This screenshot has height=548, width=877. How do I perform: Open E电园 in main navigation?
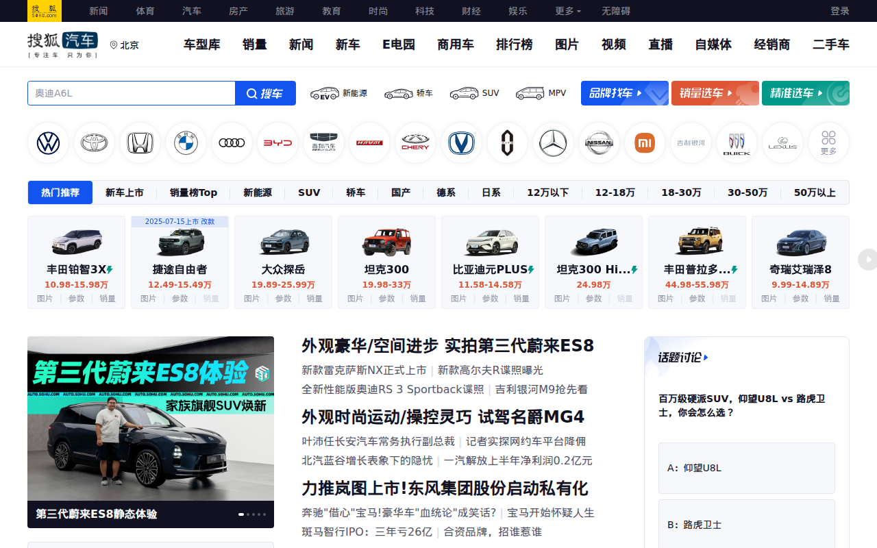399,45
